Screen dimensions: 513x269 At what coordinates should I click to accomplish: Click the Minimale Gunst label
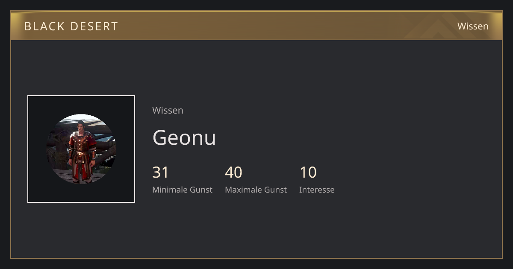point(182,190)
